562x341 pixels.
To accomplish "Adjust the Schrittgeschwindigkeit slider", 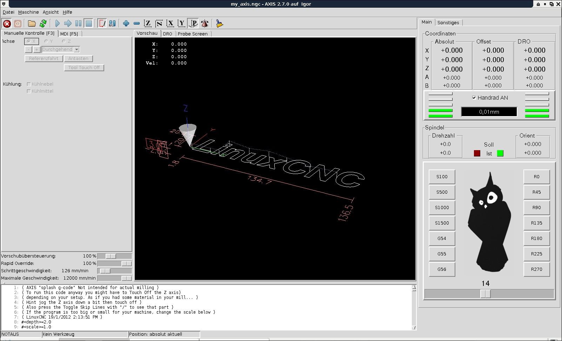I will [114, 271].
